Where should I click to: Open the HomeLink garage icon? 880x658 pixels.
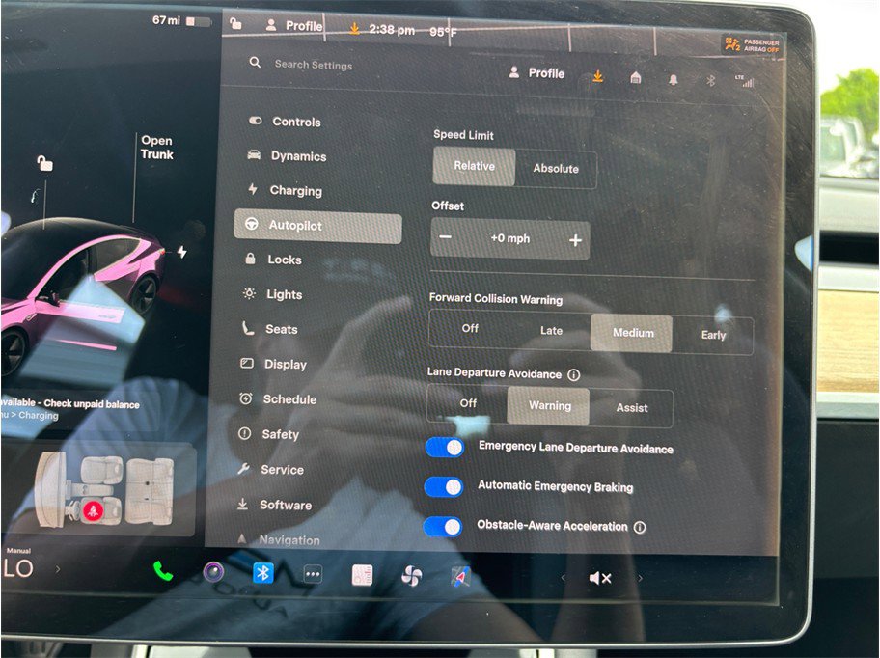635,77
